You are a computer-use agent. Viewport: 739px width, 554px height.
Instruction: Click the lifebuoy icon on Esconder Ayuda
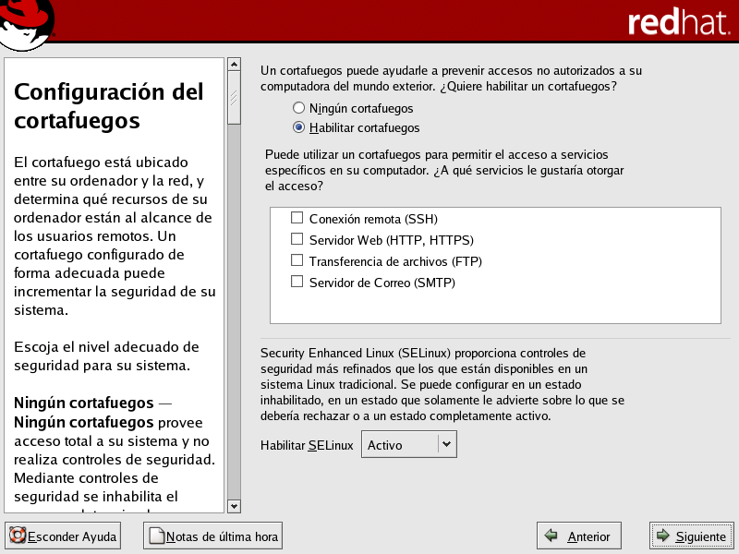tap(17, 536)
